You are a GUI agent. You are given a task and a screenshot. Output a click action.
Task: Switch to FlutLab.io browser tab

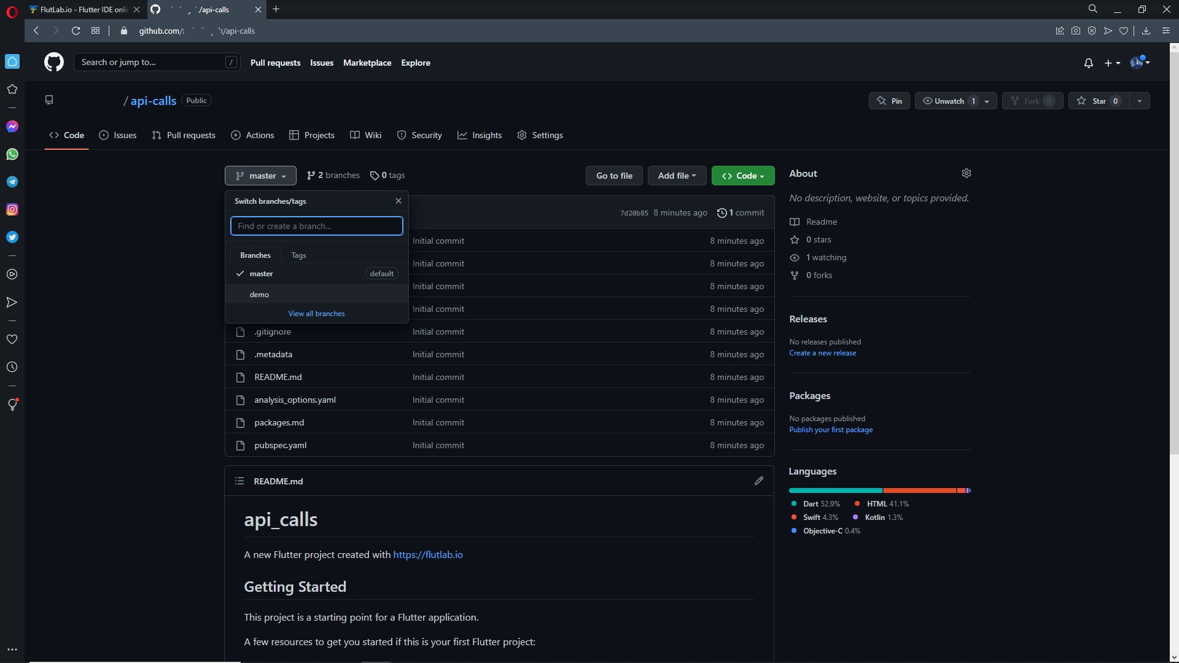(84, 9)
